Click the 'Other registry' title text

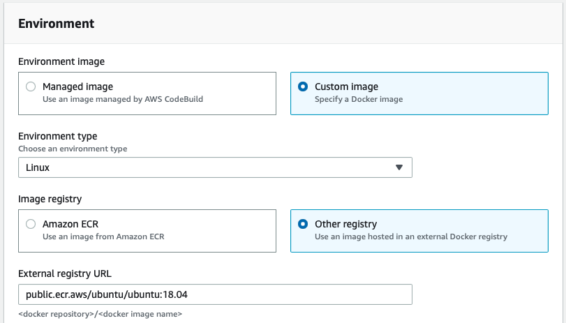pos(345,224)
